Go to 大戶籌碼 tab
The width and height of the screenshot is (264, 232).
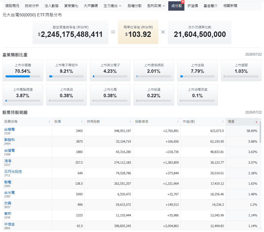(91, 6)
